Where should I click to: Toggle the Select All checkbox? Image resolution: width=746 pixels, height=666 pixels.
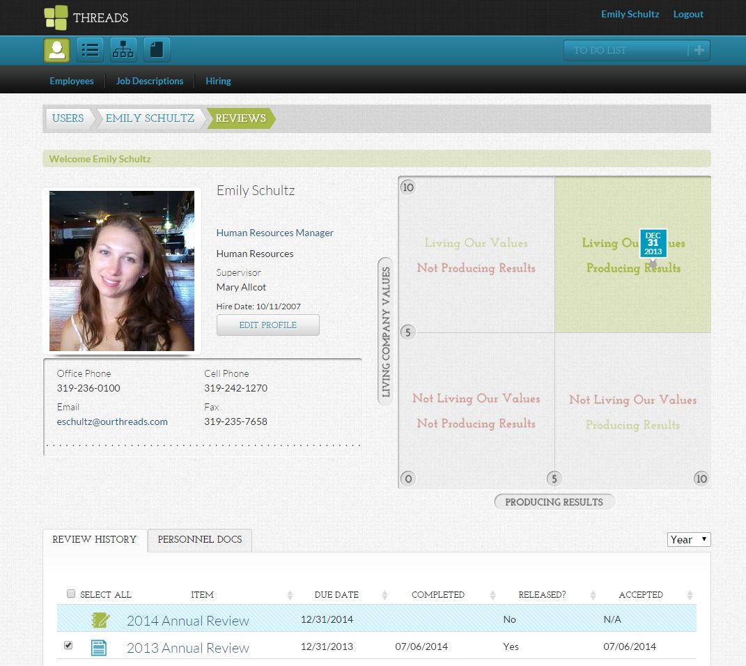[70, 594]
